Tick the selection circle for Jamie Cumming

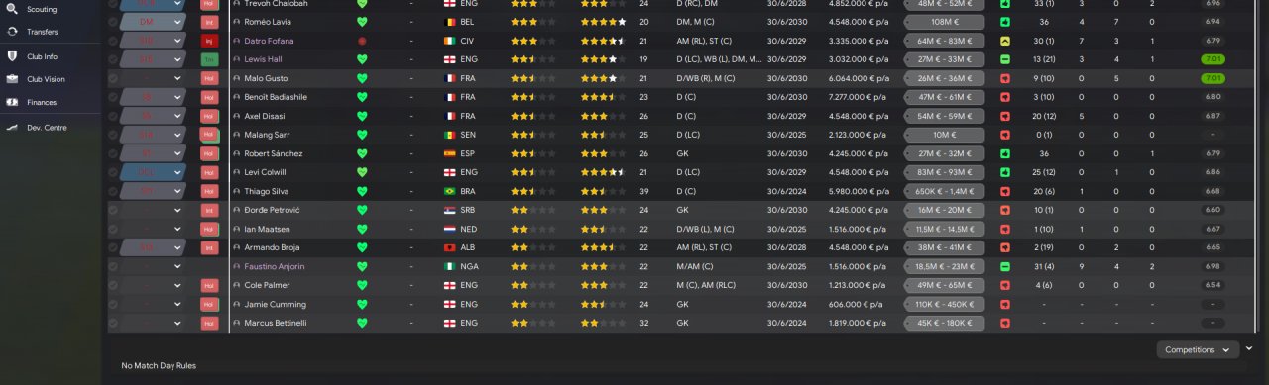point(113,304)
